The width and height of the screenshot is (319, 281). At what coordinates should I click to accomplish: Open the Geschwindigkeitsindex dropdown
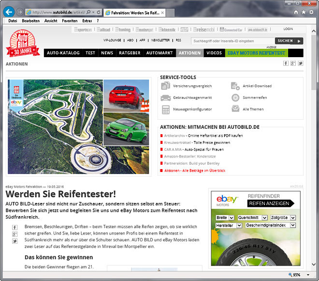(x=270, y=225)
